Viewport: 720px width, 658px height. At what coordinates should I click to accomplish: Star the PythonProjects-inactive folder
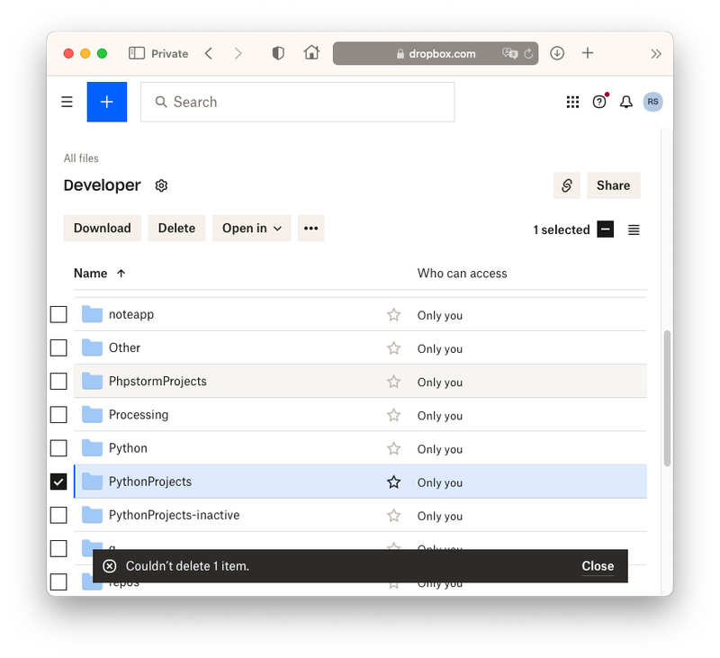pos(393,516)
